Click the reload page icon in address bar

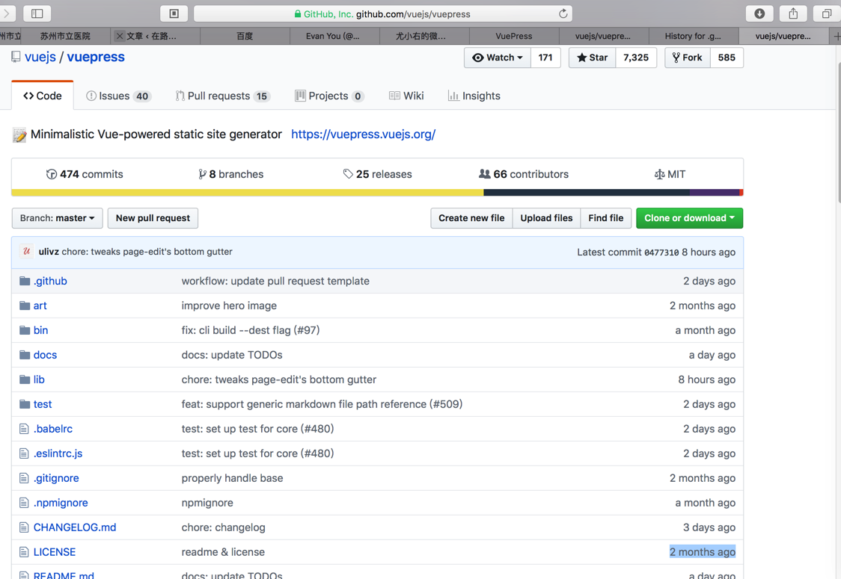(563, 13)
